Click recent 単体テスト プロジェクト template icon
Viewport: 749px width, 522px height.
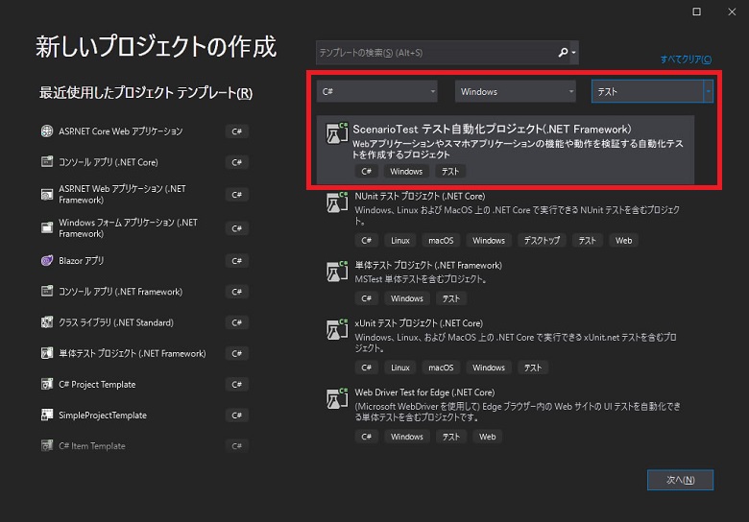tap(47, 353)
